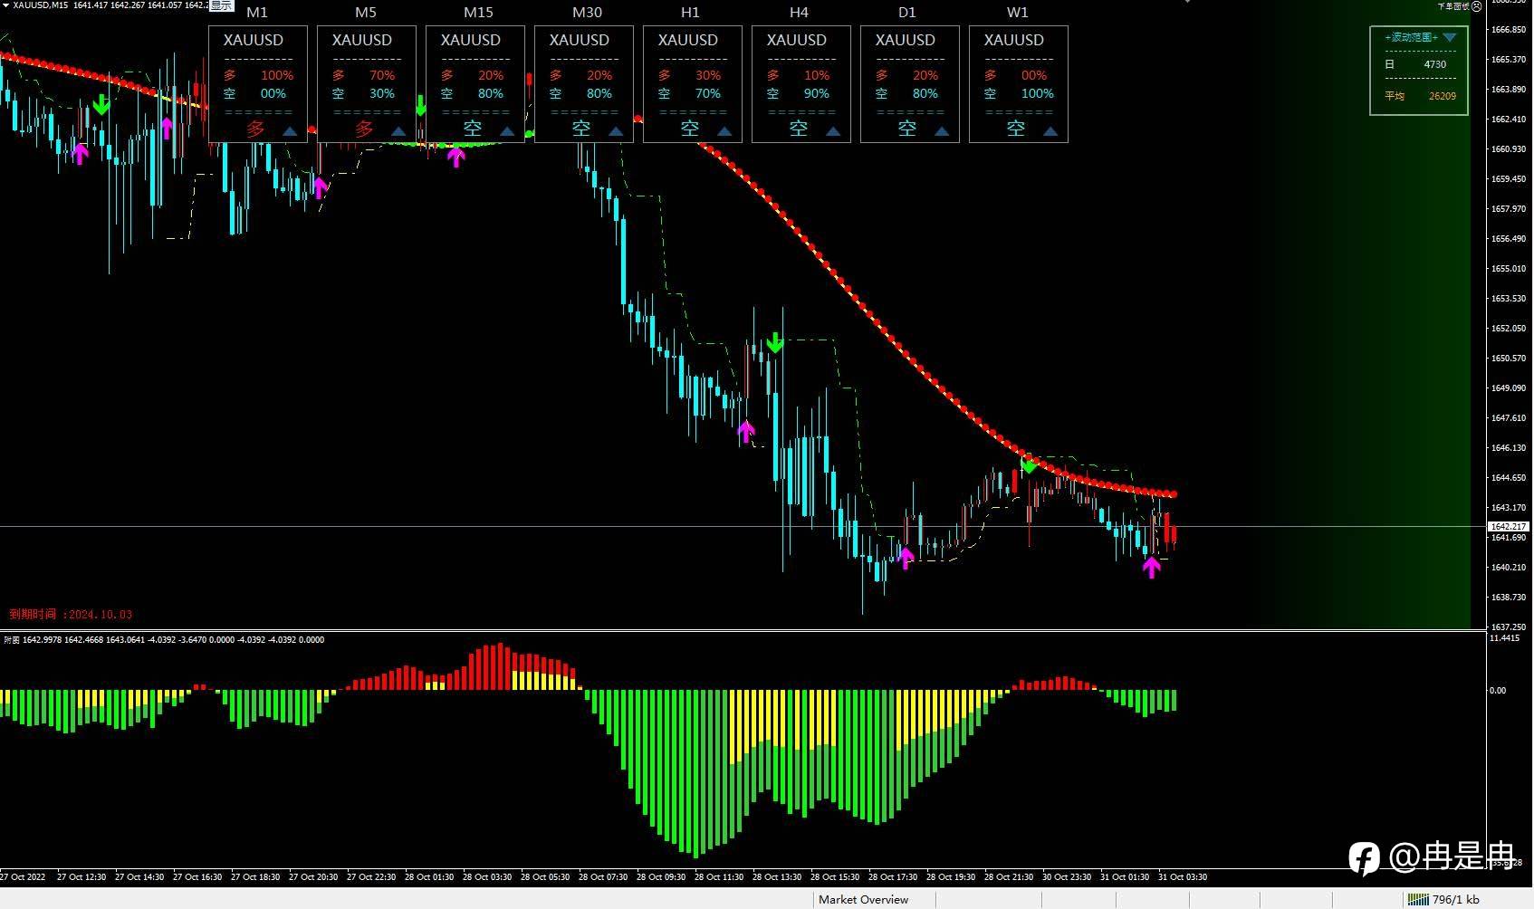The image size is (1534, 909).
Task: Collapse the M15 signal panel triangle
Action: click(x=507, y=131)
